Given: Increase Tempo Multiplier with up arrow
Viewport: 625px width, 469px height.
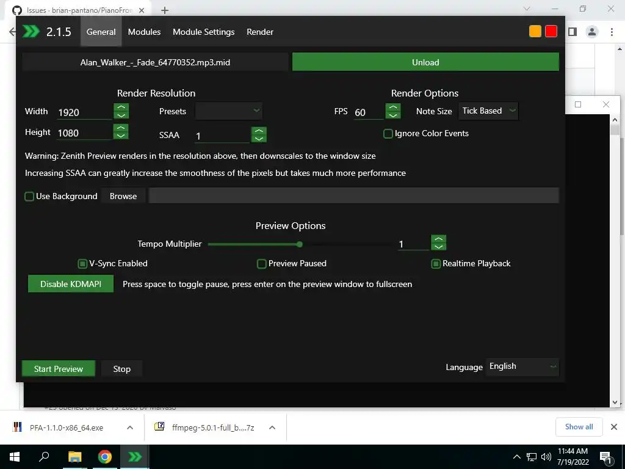Looking at the screenshot, I should (x=438, y=239).
